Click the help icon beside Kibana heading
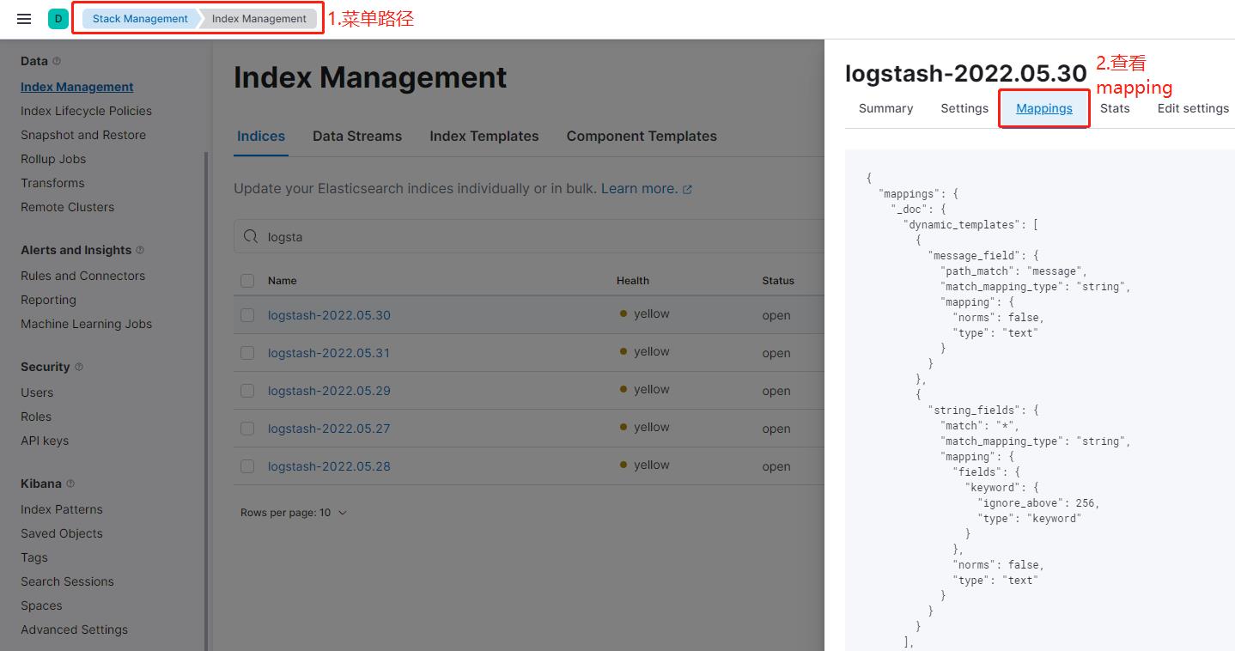 pos(70,484)
